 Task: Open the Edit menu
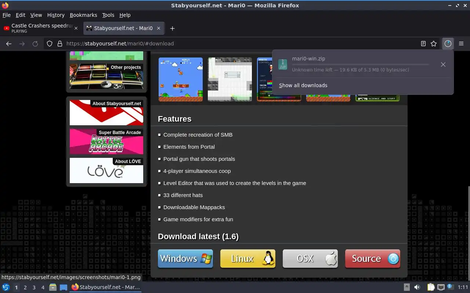[21, 15]
